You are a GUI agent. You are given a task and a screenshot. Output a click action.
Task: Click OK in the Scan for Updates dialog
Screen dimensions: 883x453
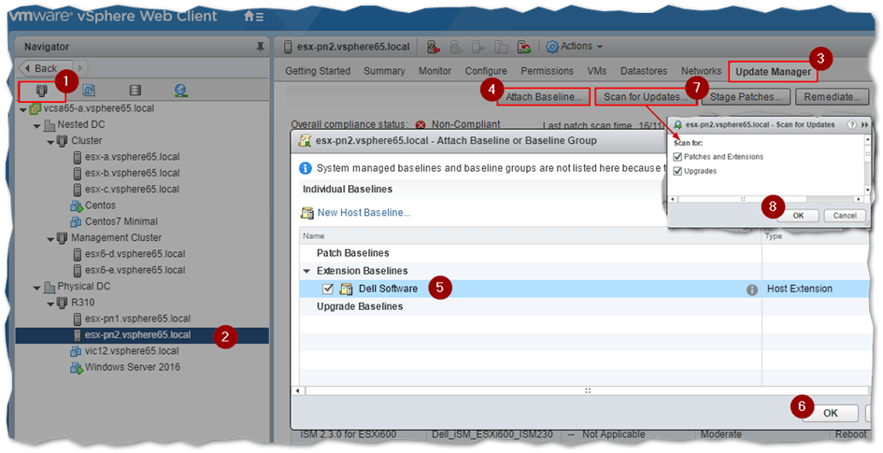click(x=798, y=216)
